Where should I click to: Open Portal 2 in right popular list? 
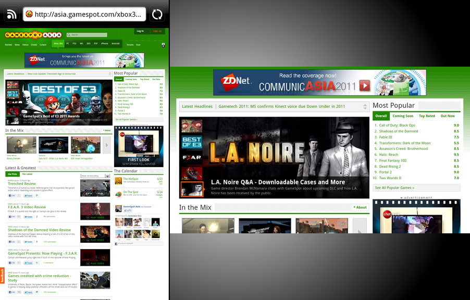click(385, 172)
